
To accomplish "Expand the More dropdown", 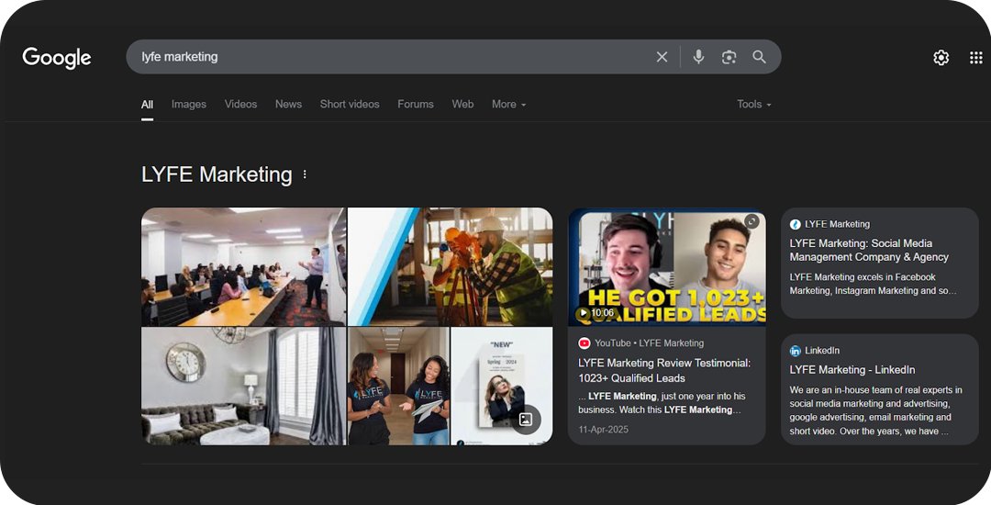I will pos(508,105).
